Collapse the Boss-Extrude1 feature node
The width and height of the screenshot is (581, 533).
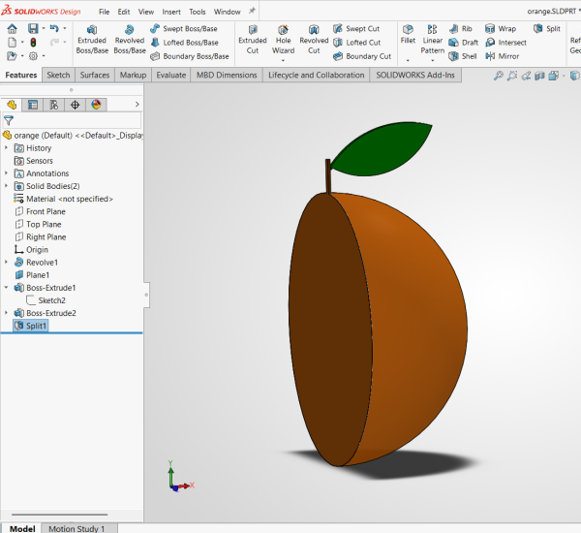[6, 288]
